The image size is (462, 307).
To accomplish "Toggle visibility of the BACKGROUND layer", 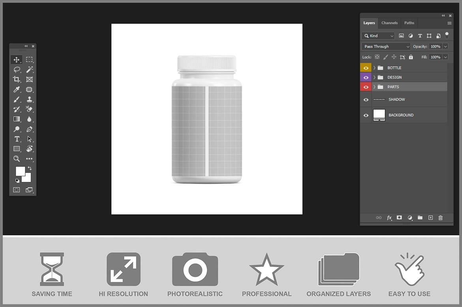I will click(x=366, y=115).
